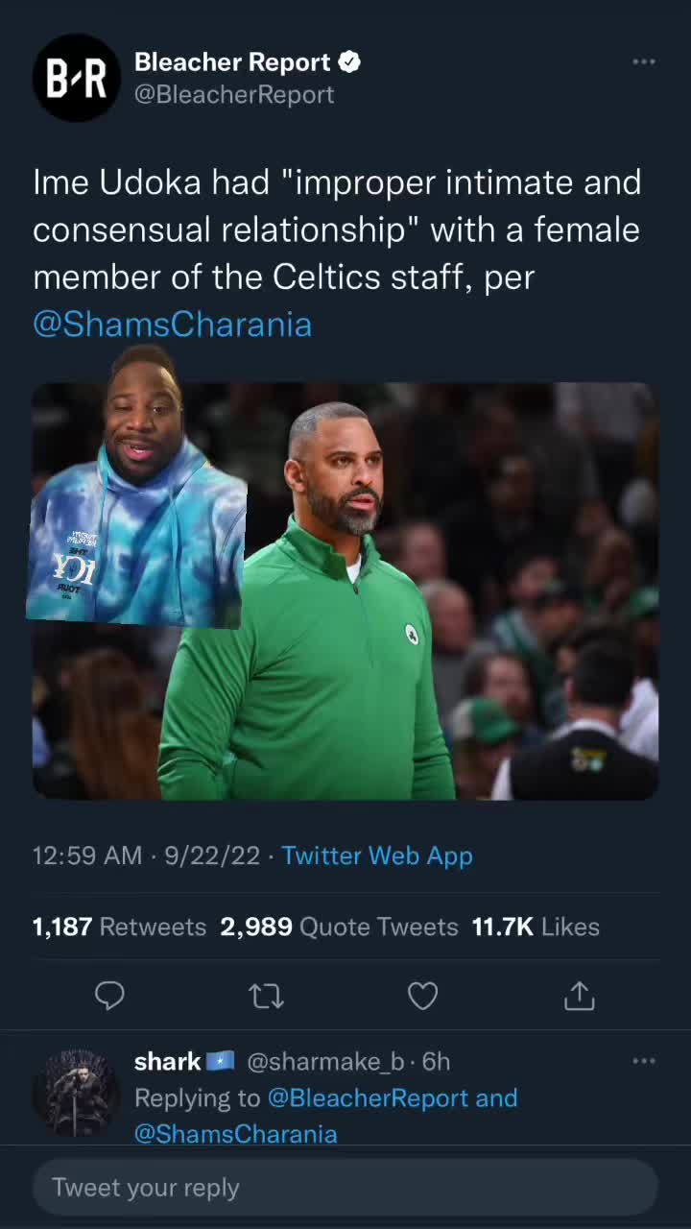View the 1,187 Retweets list

[119, 927]
